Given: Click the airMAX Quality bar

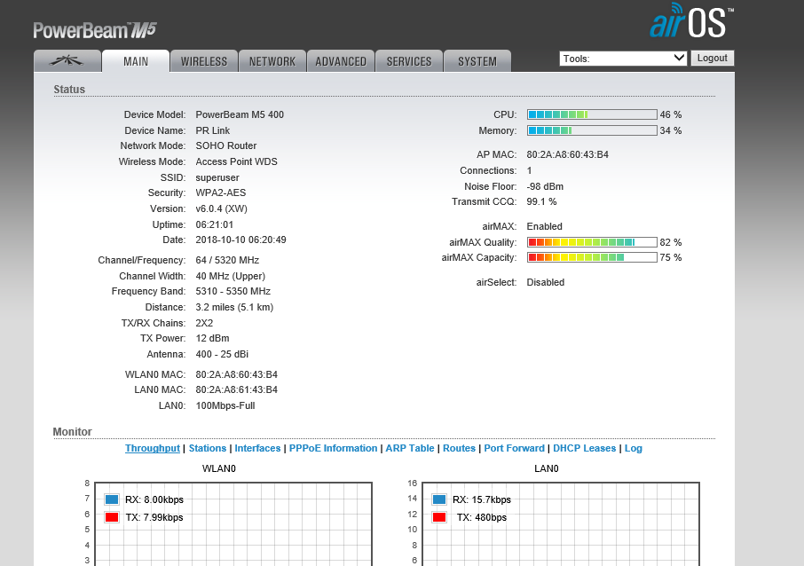Looking at the screenshot, I should coord(592,242).
